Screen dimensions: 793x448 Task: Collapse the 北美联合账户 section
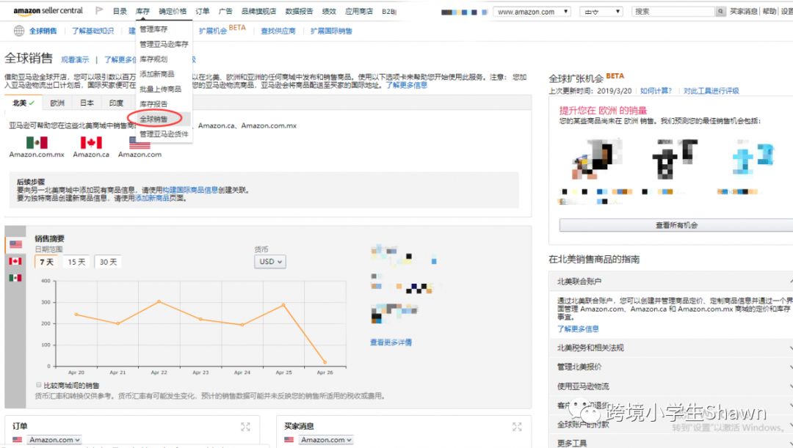pyautogui.click(x=672, y=282)
